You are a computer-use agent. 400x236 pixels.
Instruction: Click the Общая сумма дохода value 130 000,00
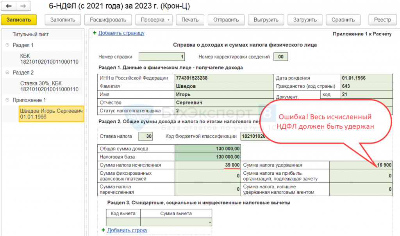[x=208, y=149]
